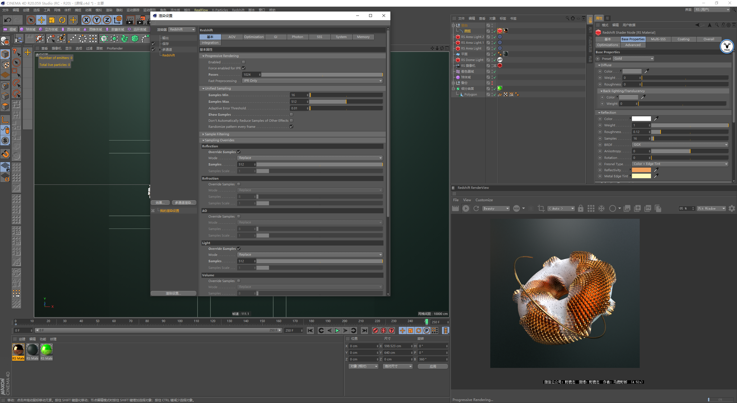Open the Fast Preprocessing IPR Only dropdown
The image size is (737, 403).
point(313,81)
